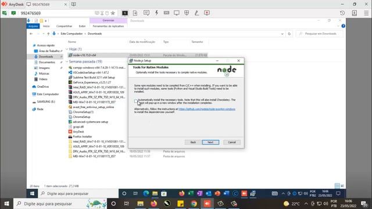Select Este Computador in the sidebar
The width and height of the screenshot is (372, 209).
click(48, 94)
